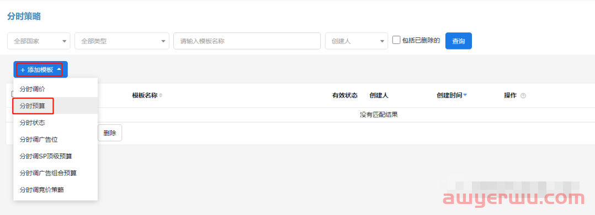Image resolution: width=595 pixels, height=215 pixels.
Task: Select 分时调价 from the menu
Action: point(55,89)
